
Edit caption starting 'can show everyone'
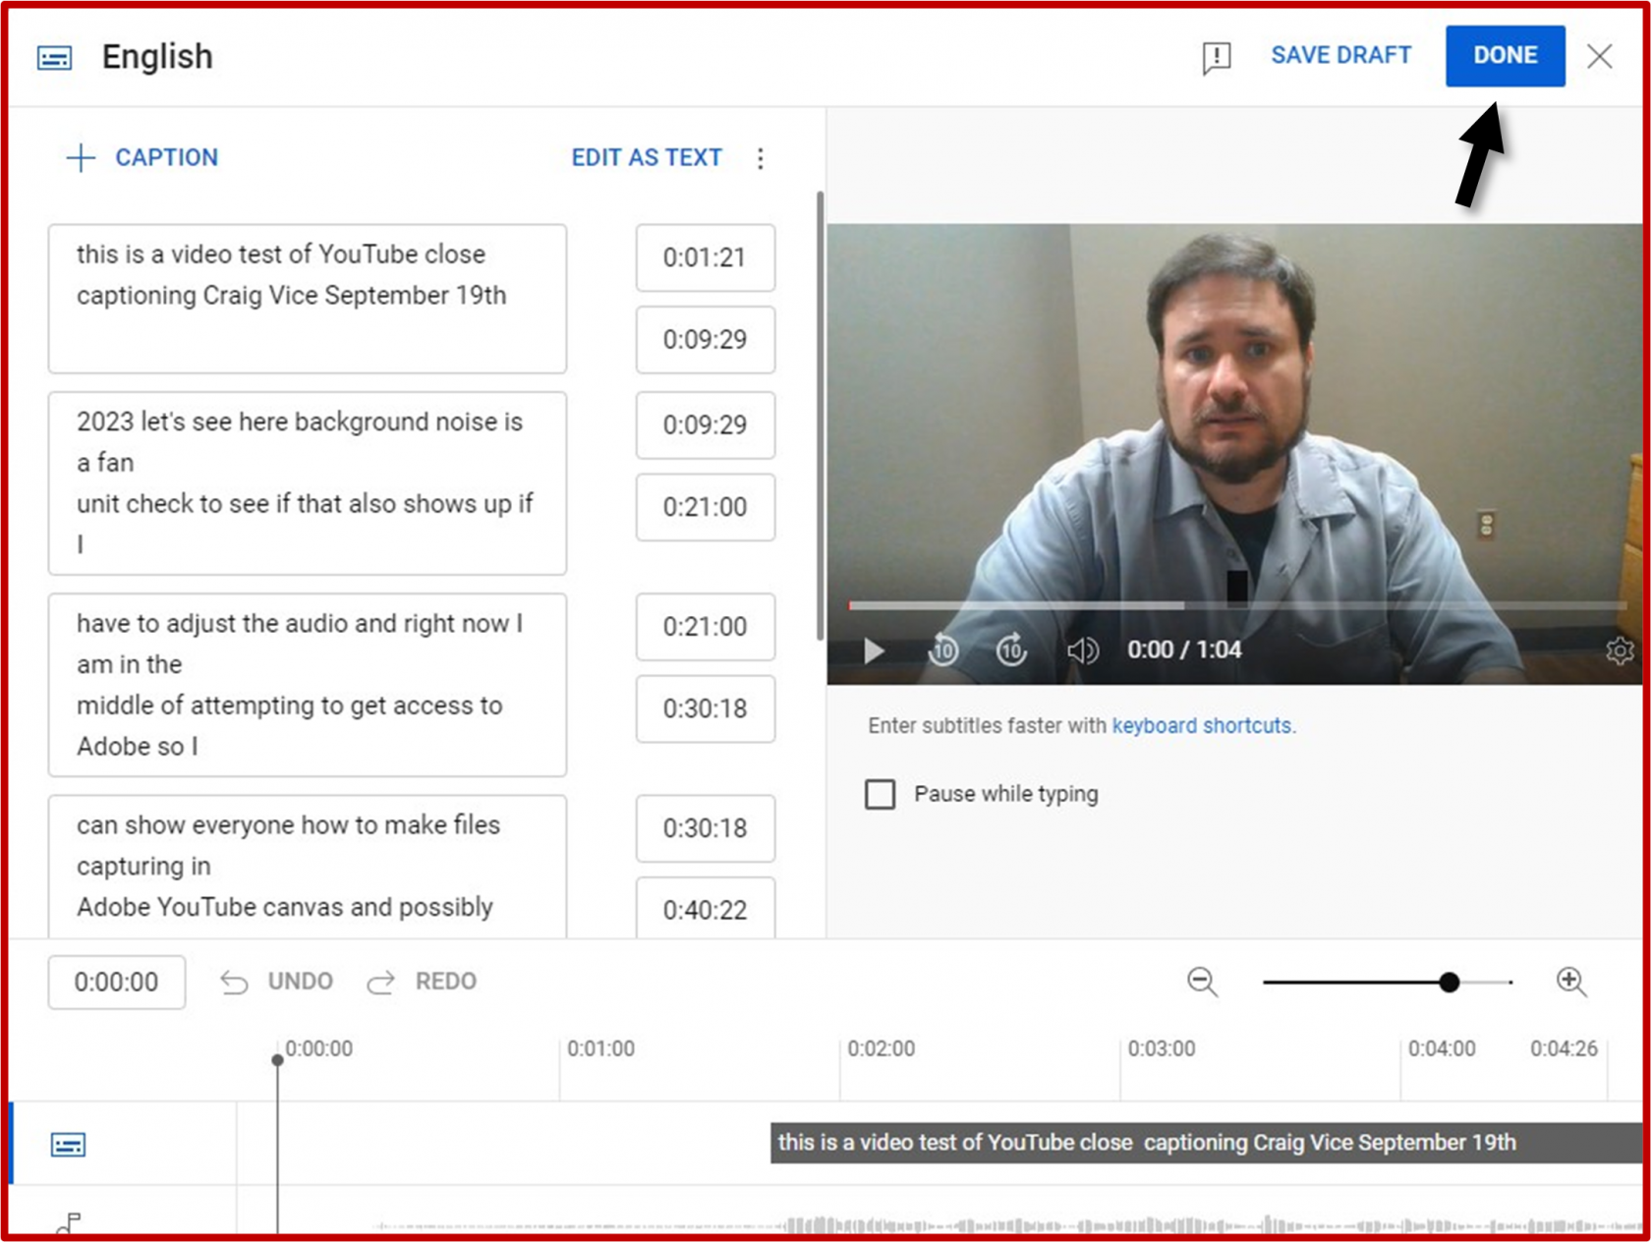(x=308, y=867)
